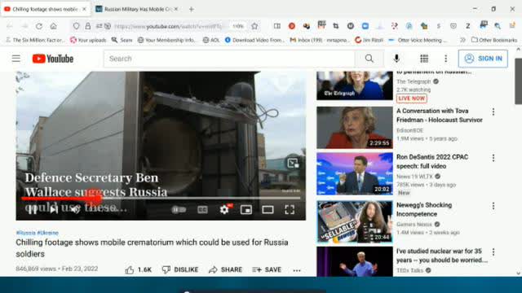This screenshot has height=293, width=522.
Task: Open the #Ukraine hashtag link
Action: pos(48,233)
